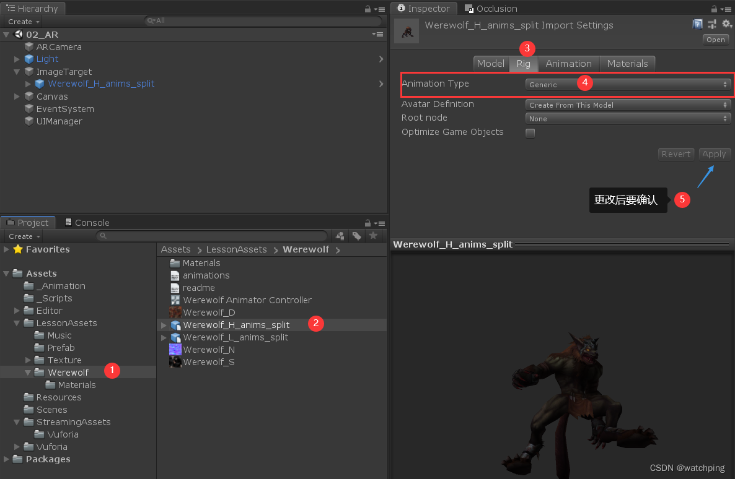Select the Werewolf_N normal map icon
The height and width of the screenshot is (479, 735).
click(x=175, y=349)
